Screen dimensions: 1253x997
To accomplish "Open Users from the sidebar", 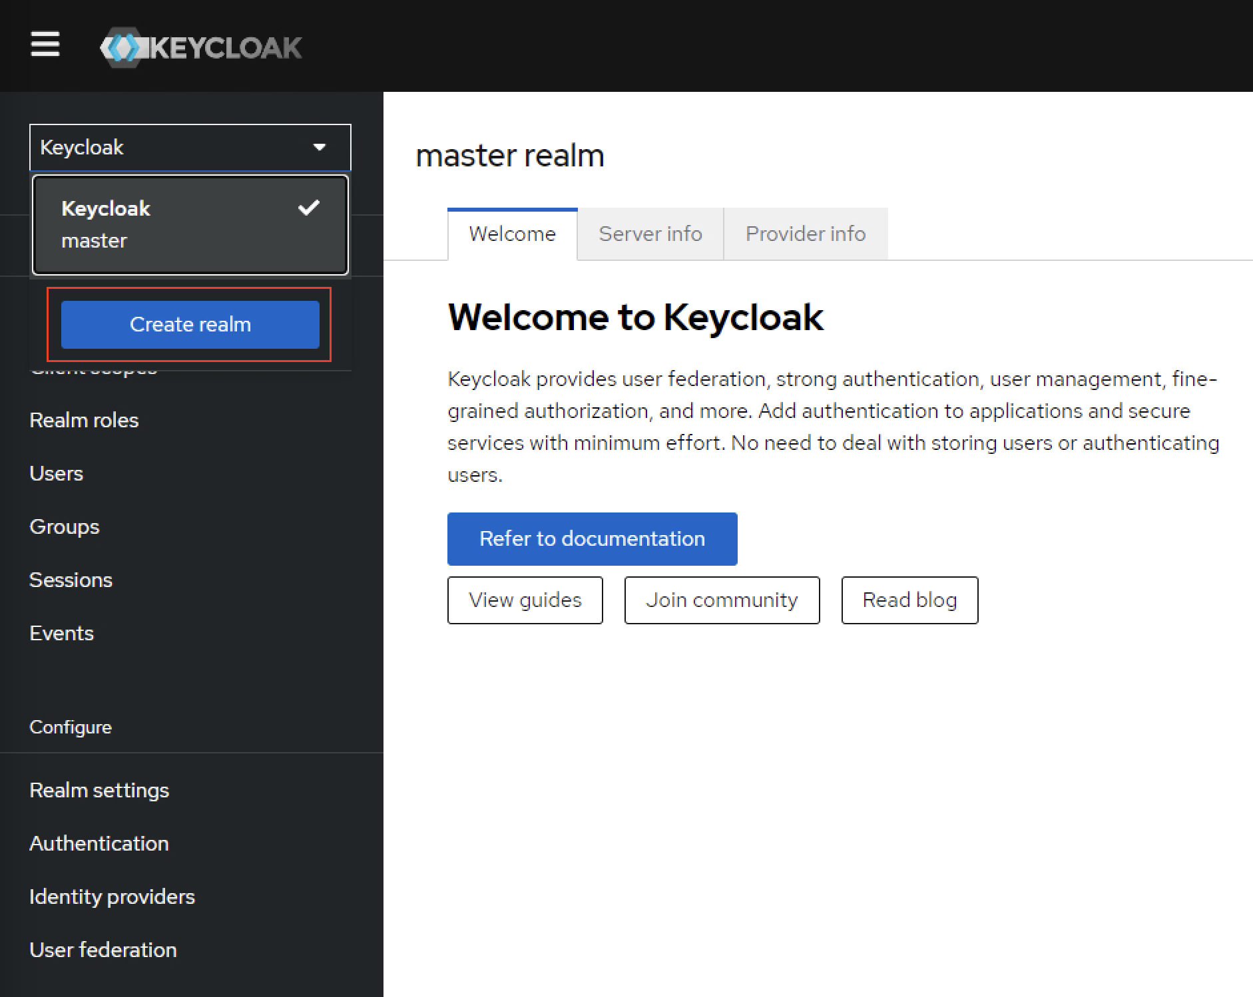I will (56, 473).
